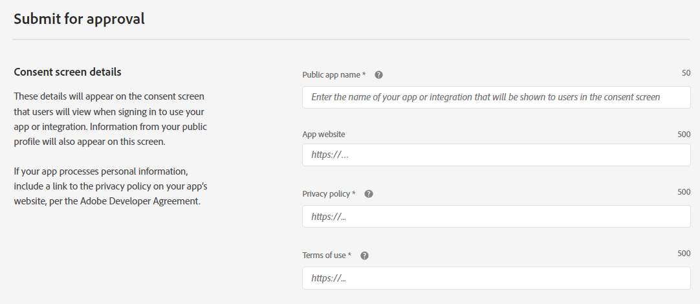This screenshot has width=700, height=304.
Task: Click the App website 500 character counter
Action: (x=684, y=135)
